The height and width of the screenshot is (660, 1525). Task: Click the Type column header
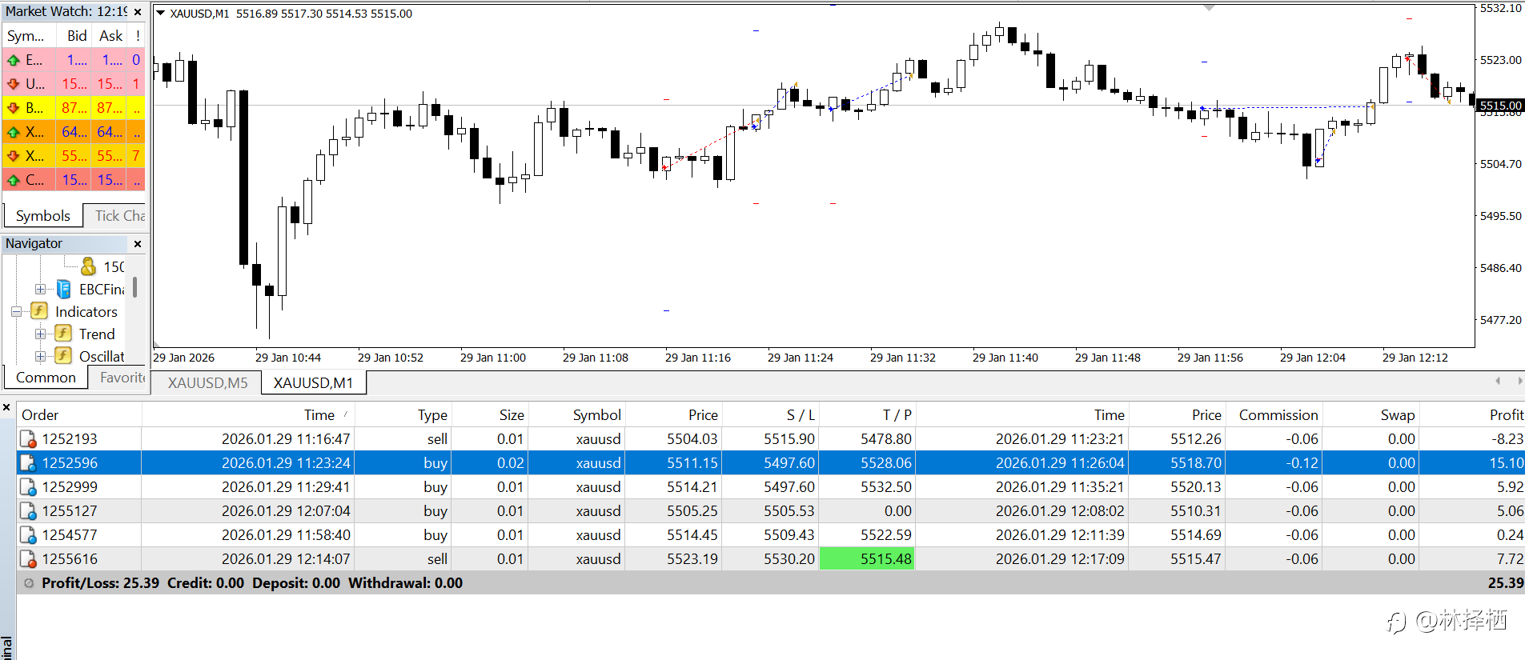pyautogui.click(x=431, y=415)
